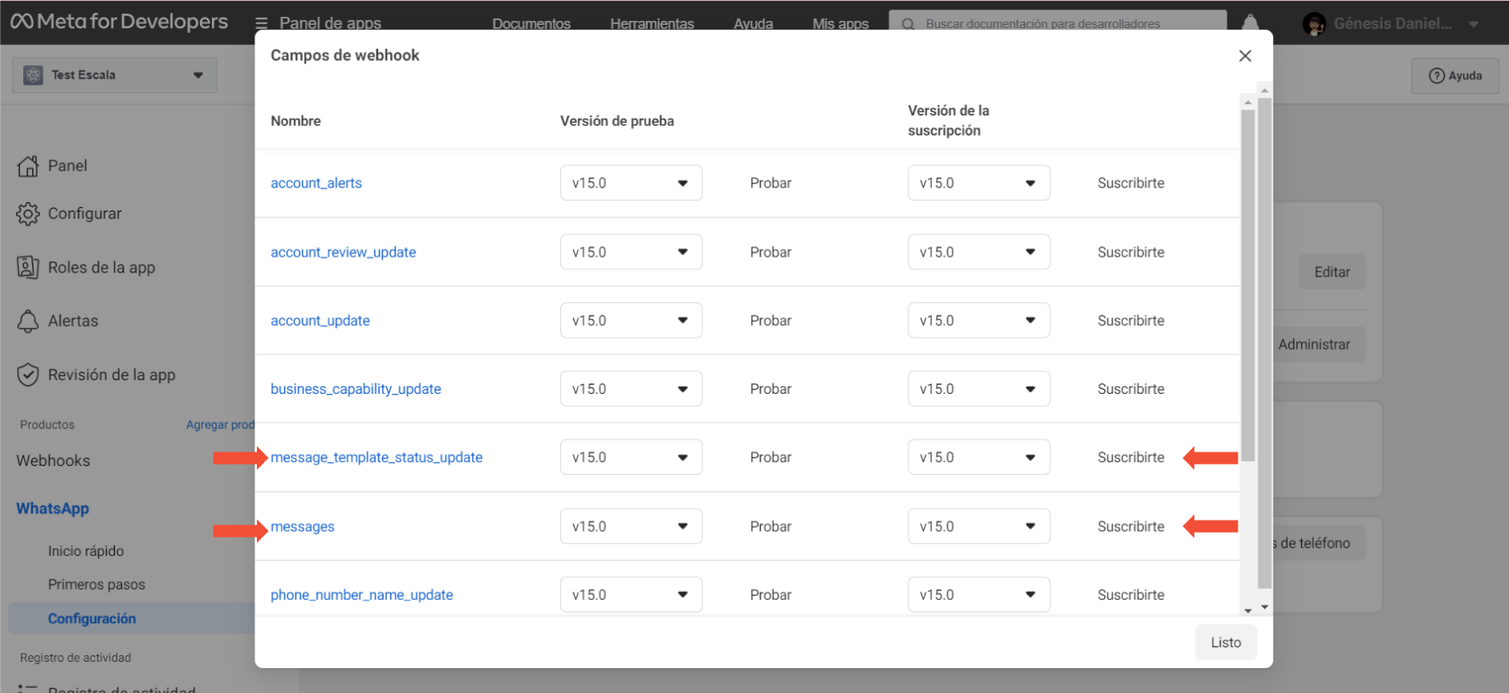
Task: Close the Campos de webhook dialog
Action: click(1245, 55)
